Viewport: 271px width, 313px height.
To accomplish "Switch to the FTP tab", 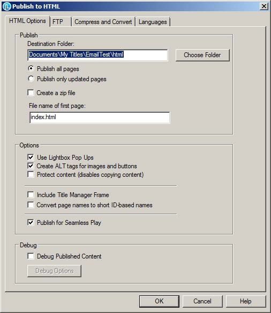I will tap(61, 21).
